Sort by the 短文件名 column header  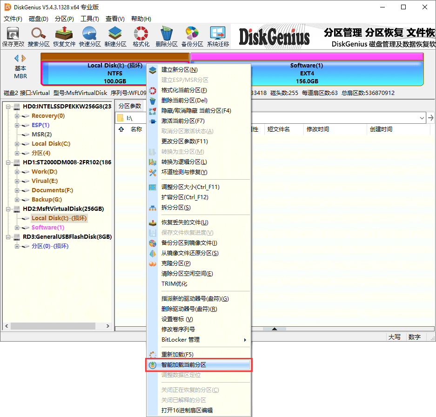pyautogui.click(x=284, y=129)
